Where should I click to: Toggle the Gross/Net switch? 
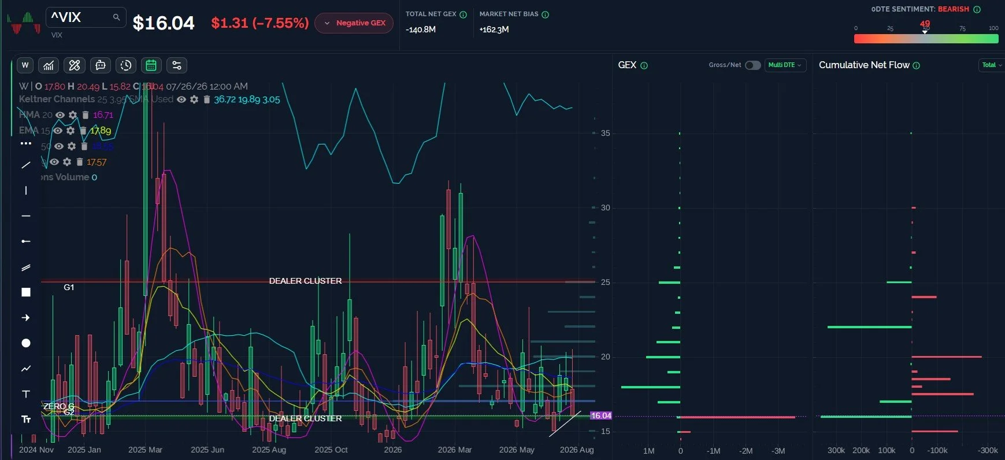[752, 65]
